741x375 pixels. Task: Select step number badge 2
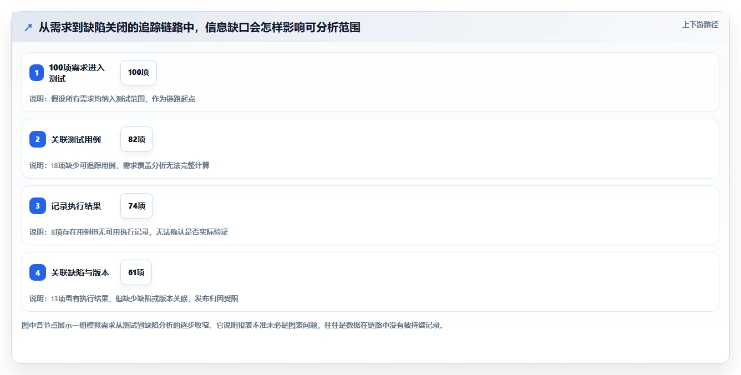(x=37, y=139)
